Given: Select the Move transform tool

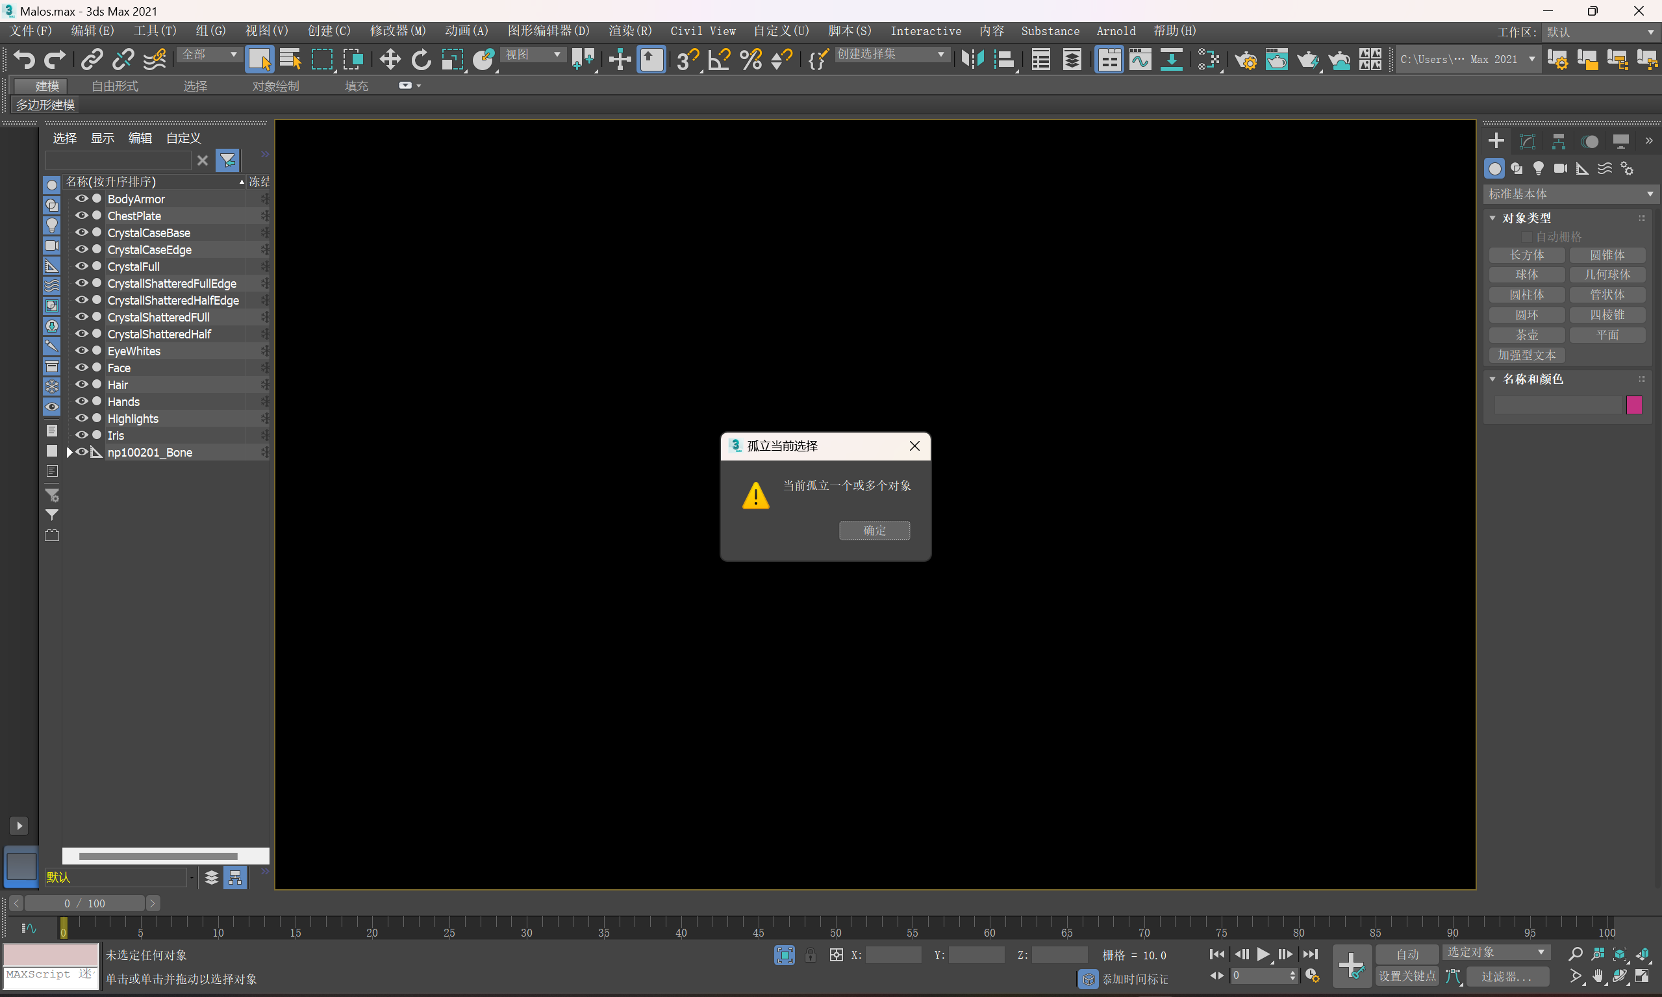Looking at the screenshot, I should tap(390, 60).
